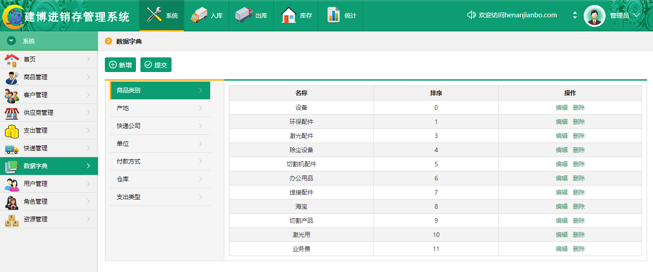The image size is (653, 272).
Task: Edit the 环保配件 row
Action: point(561,122)
